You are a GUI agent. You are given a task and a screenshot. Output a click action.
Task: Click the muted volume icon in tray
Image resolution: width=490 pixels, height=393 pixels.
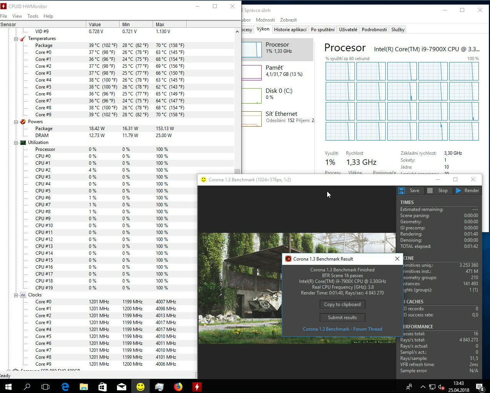tap(442, 386)
